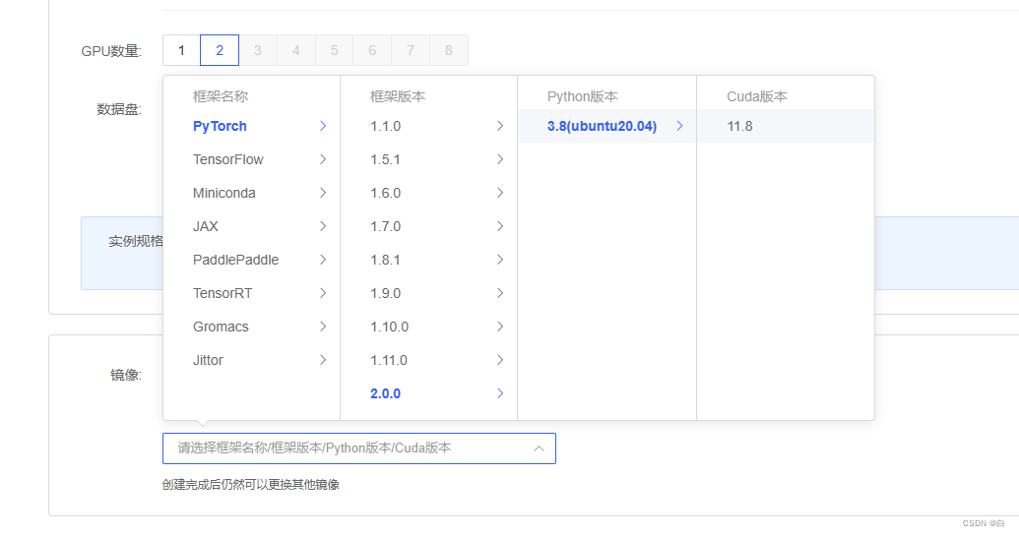Screen dimensions: 1019x536
Task: Expand TensorFlow submenu arrow
Action: point(323,159)
